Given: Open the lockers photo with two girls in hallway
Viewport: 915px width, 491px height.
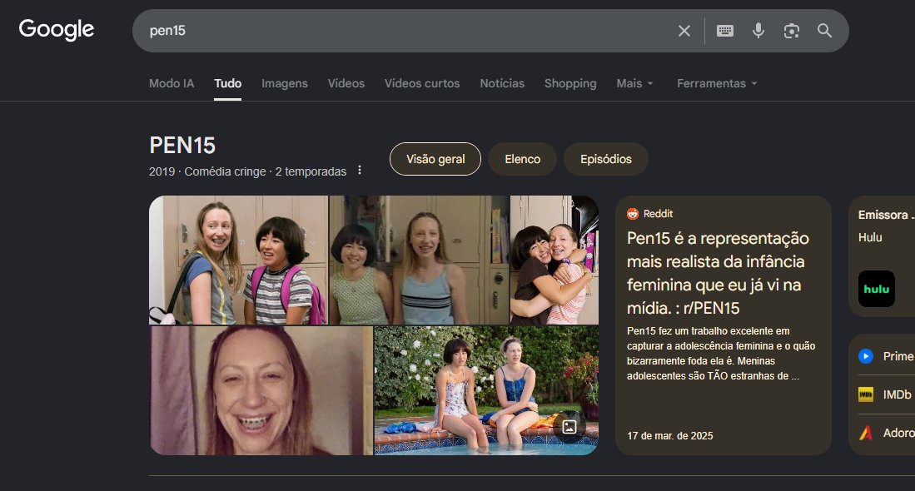Looking at the screenshot, I should (239, 260).
